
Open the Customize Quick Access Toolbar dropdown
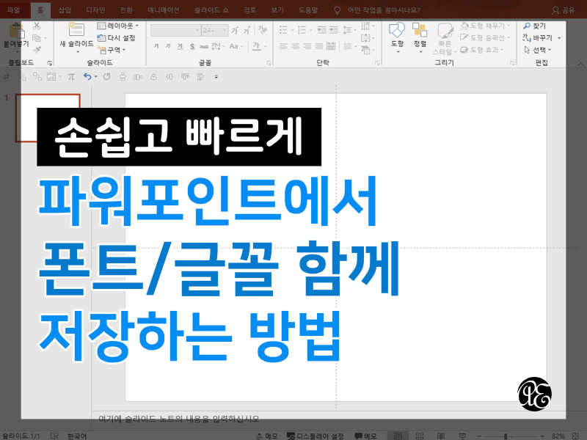(216, 77)
